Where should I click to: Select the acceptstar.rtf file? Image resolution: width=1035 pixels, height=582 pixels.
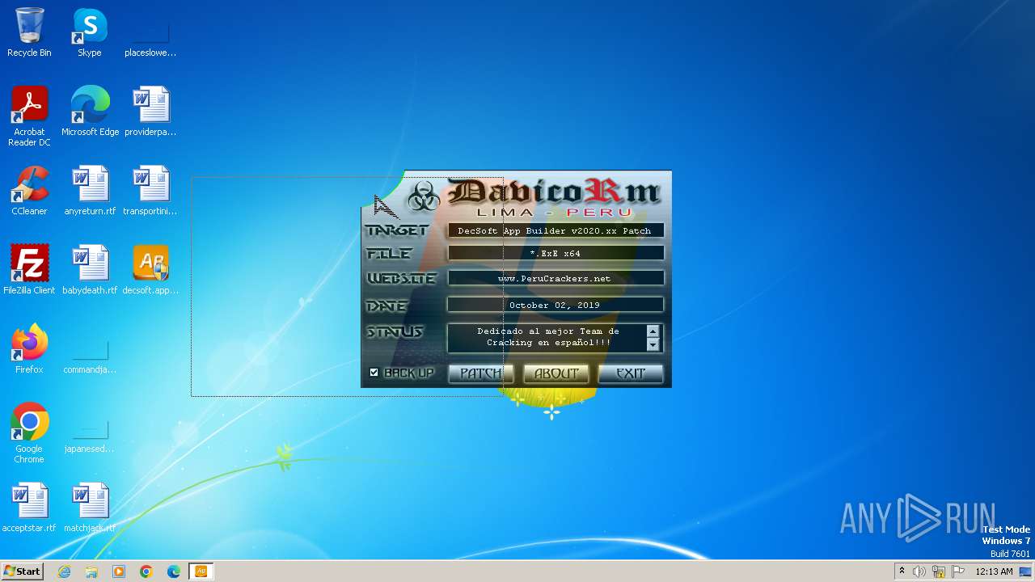[29, 508]
